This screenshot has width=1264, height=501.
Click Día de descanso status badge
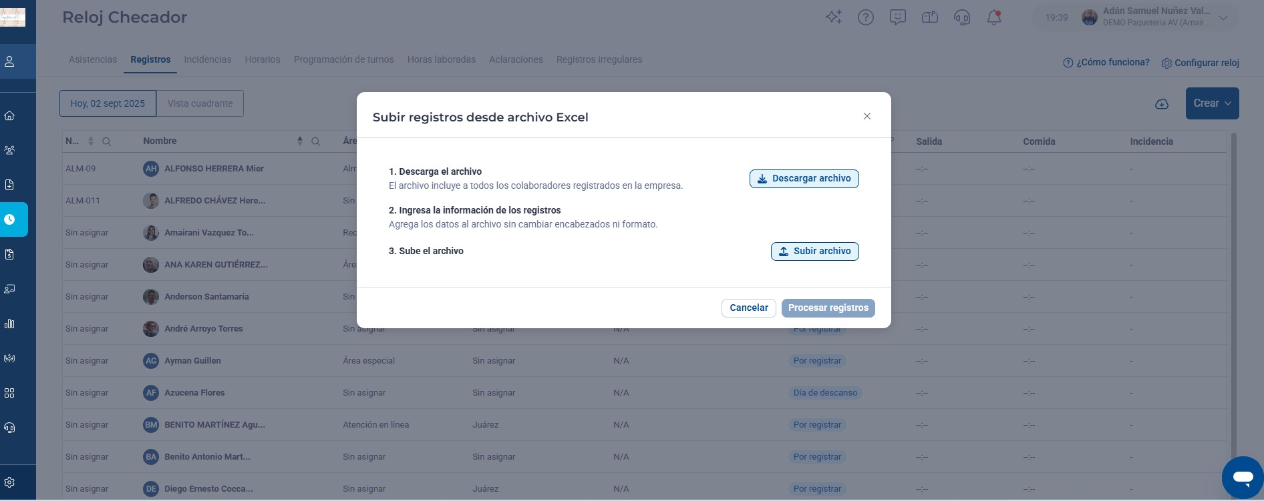(x=825, y=393)
